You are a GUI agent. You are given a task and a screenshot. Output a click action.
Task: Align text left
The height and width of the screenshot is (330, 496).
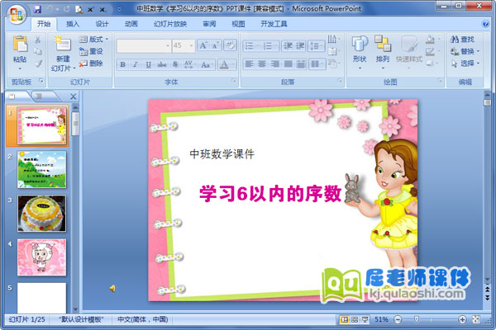coord(250,64)
